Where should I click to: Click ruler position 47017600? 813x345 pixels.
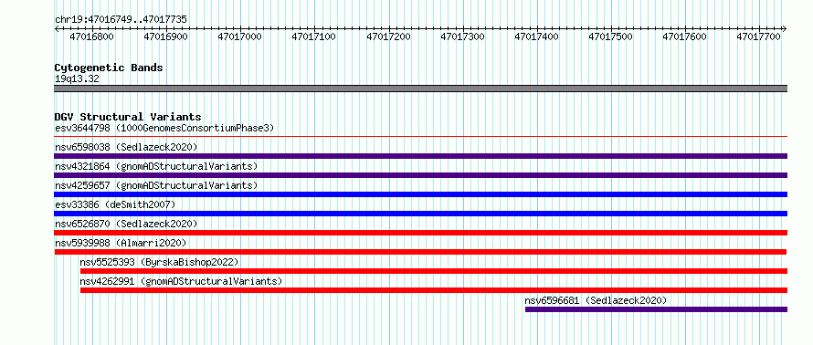685,37
